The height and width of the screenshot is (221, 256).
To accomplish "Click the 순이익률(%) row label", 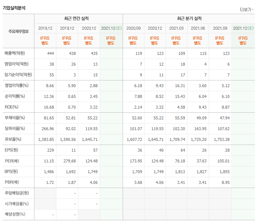I will (15, 96).
